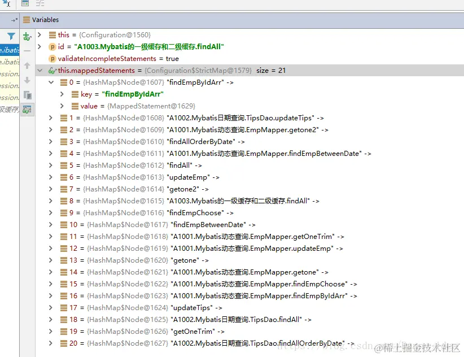Click the entry icon beside index 20
This screenshot has width=464, height=357.
coord(64,343)
